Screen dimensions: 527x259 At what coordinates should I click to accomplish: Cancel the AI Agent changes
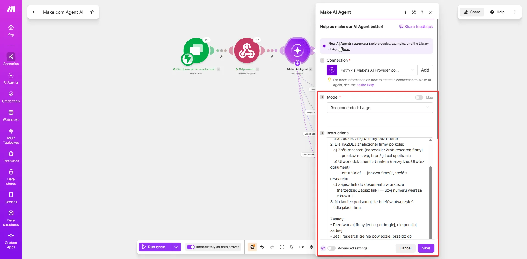[405, 248]
